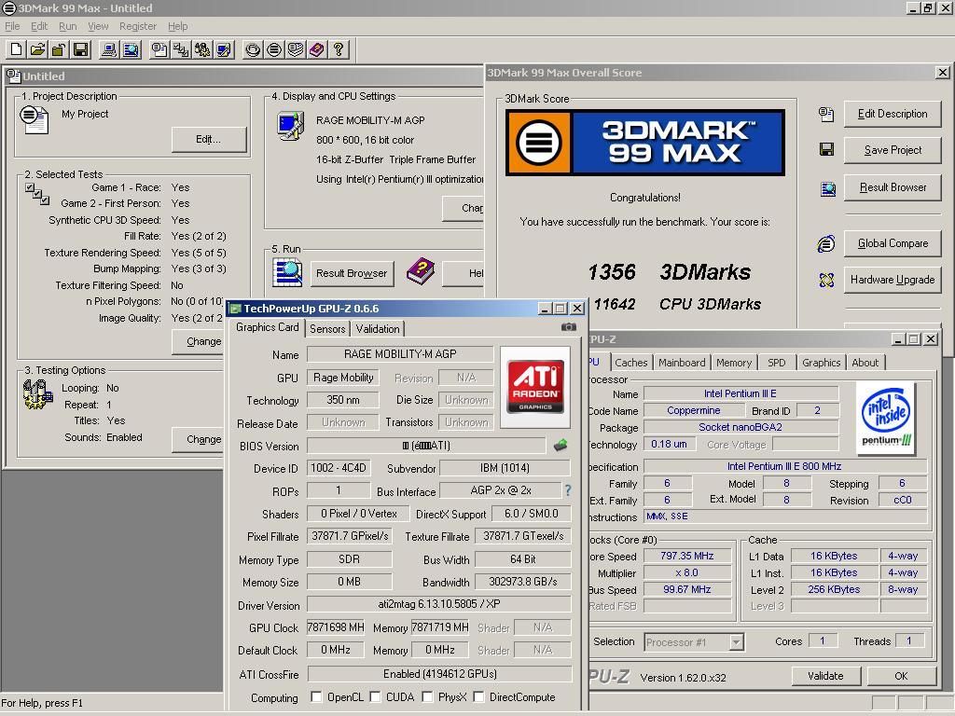Image resolution: width=955 pixels, height=716 pixels.
Task: Click the Driver Version field in GPU-Z
Action: click(x=438, y=604)
